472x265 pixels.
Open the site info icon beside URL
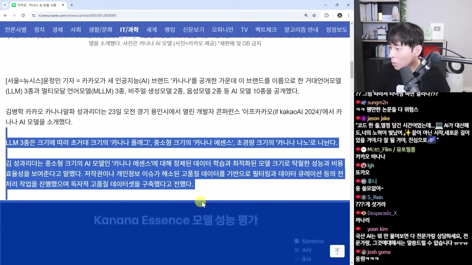pos(34,15)
